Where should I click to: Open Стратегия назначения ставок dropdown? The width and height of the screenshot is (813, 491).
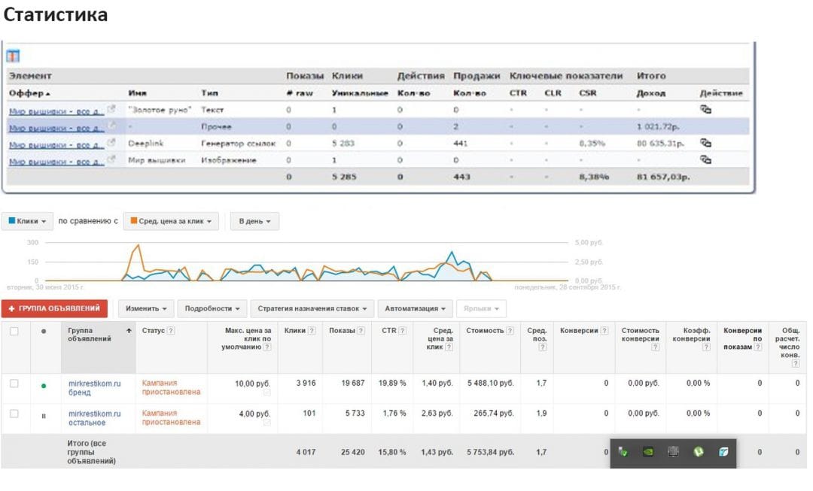click(x=312, y=309)
